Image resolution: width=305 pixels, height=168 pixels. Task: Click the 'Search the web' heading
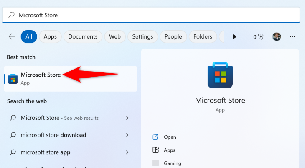point(27,101)
